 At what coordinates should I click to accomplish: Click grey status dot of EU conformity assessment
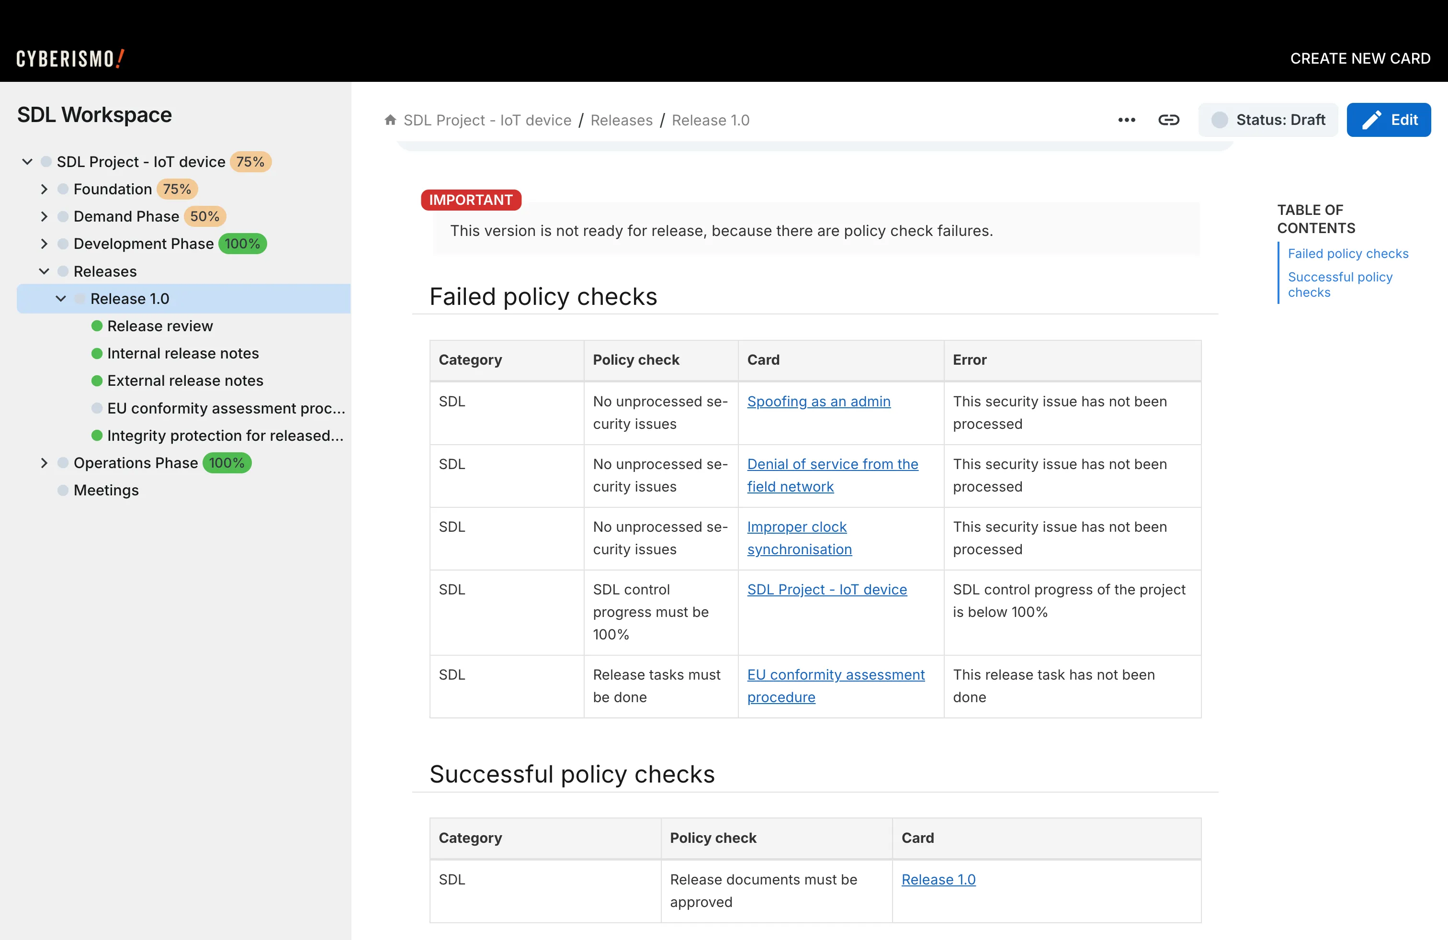(97, 408)
